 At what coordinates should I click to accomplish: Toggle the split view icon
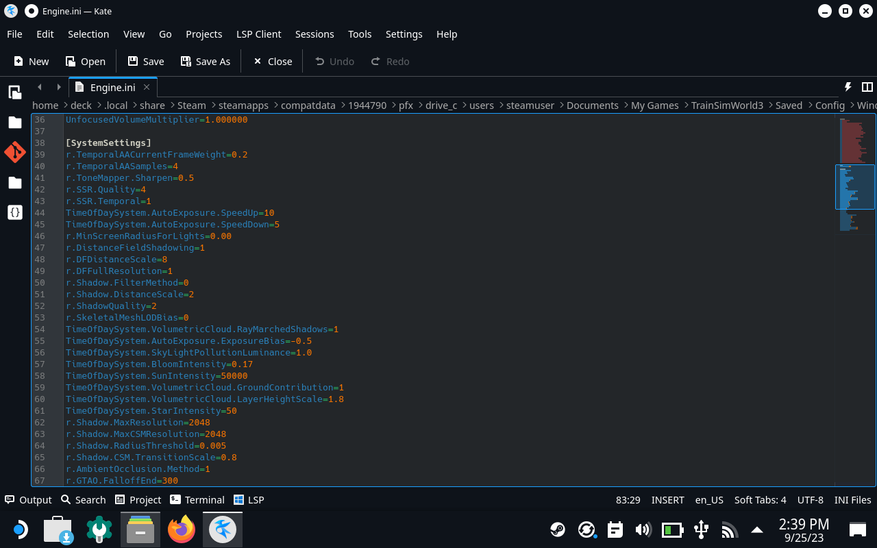(x=867, y=88)
